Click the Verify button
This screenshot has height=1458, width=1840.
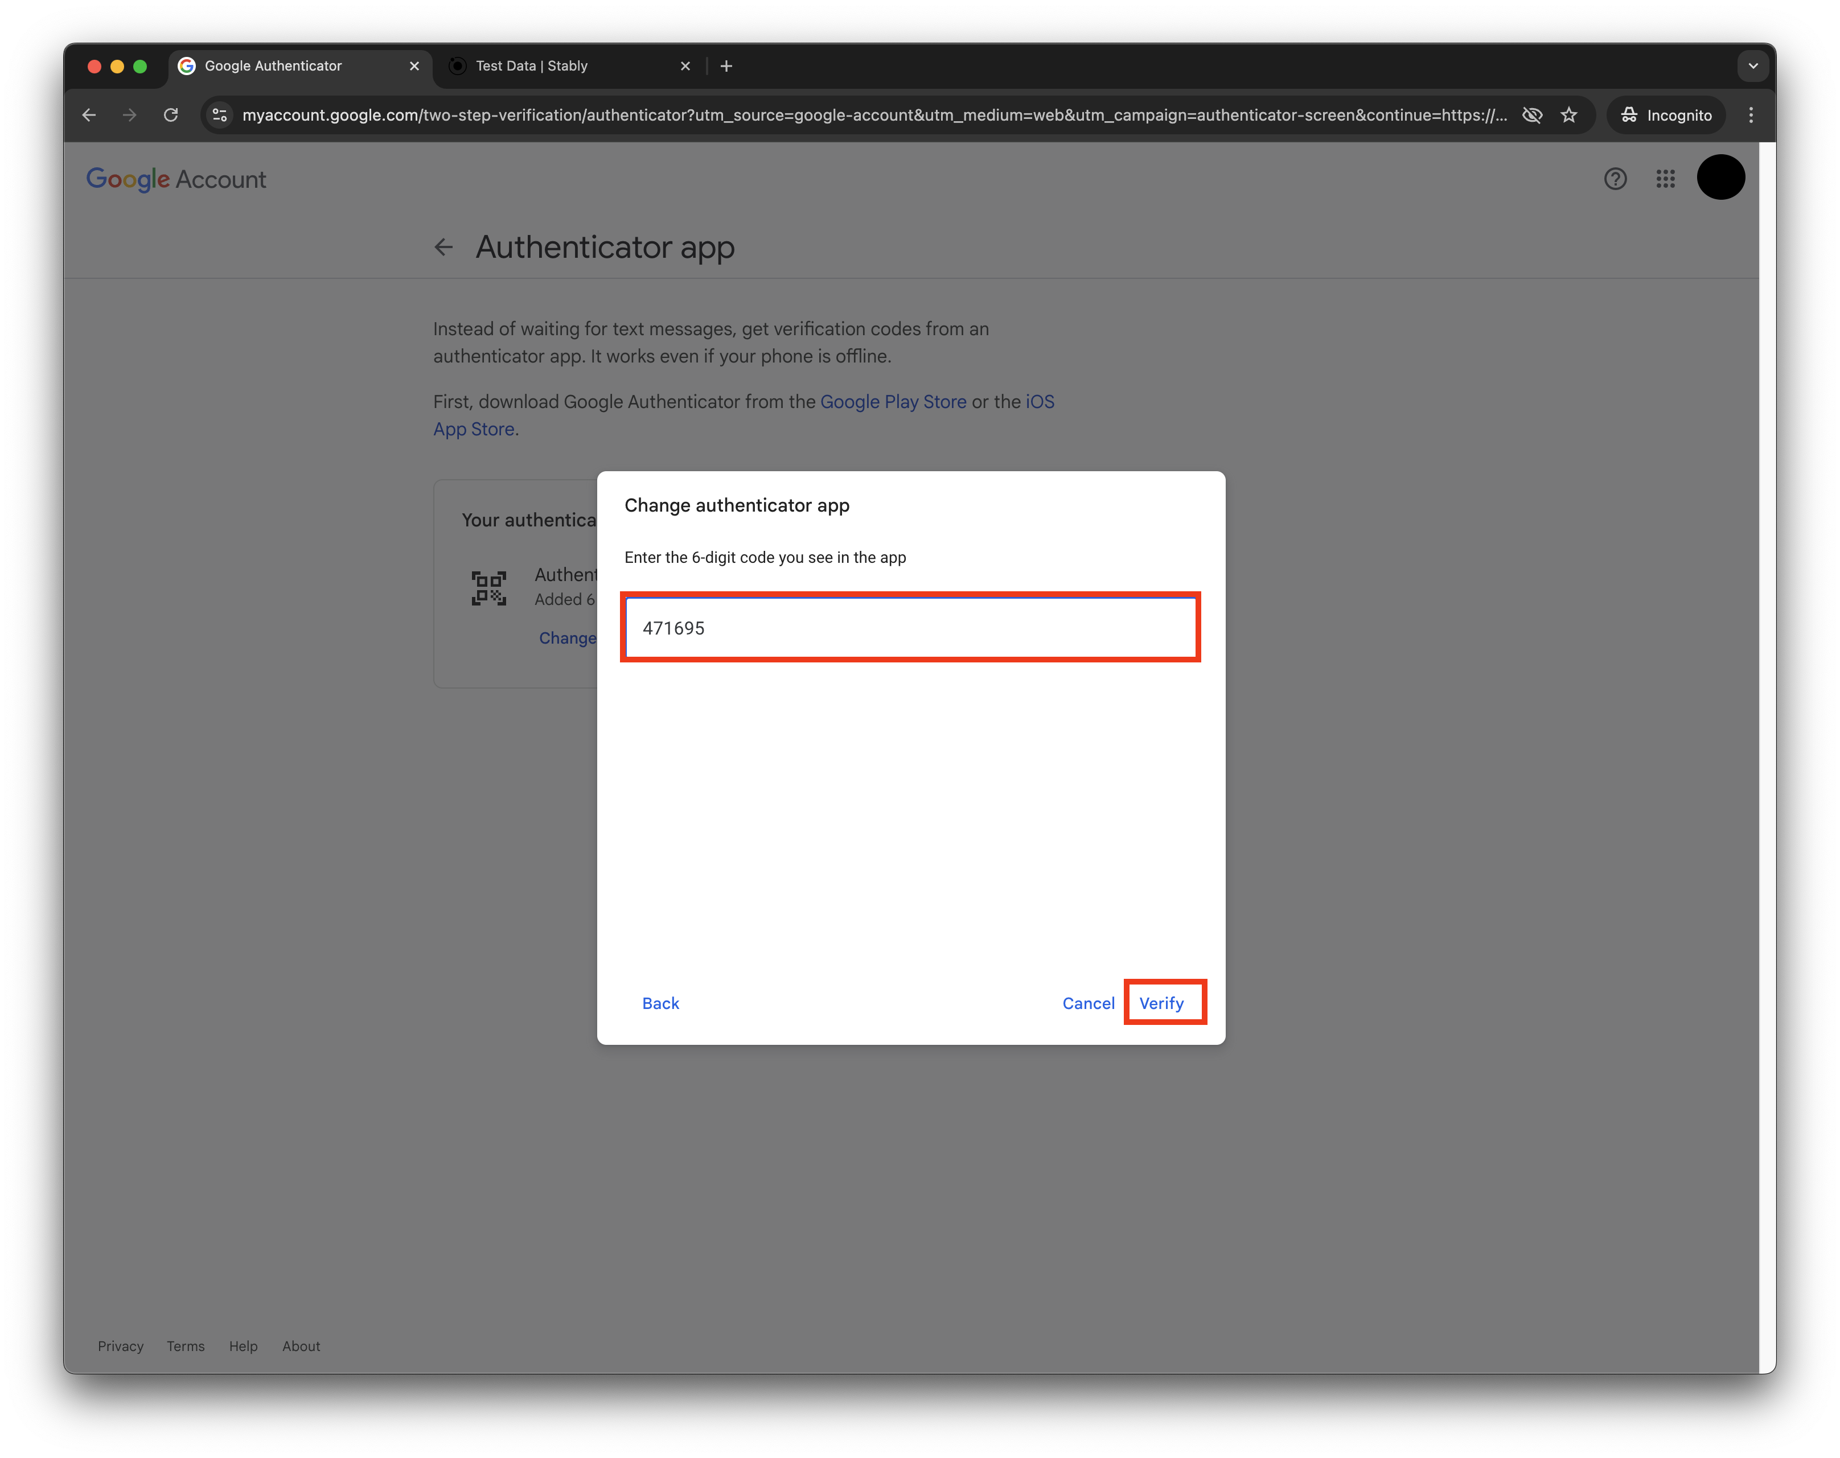(x=1161, y=1003)
